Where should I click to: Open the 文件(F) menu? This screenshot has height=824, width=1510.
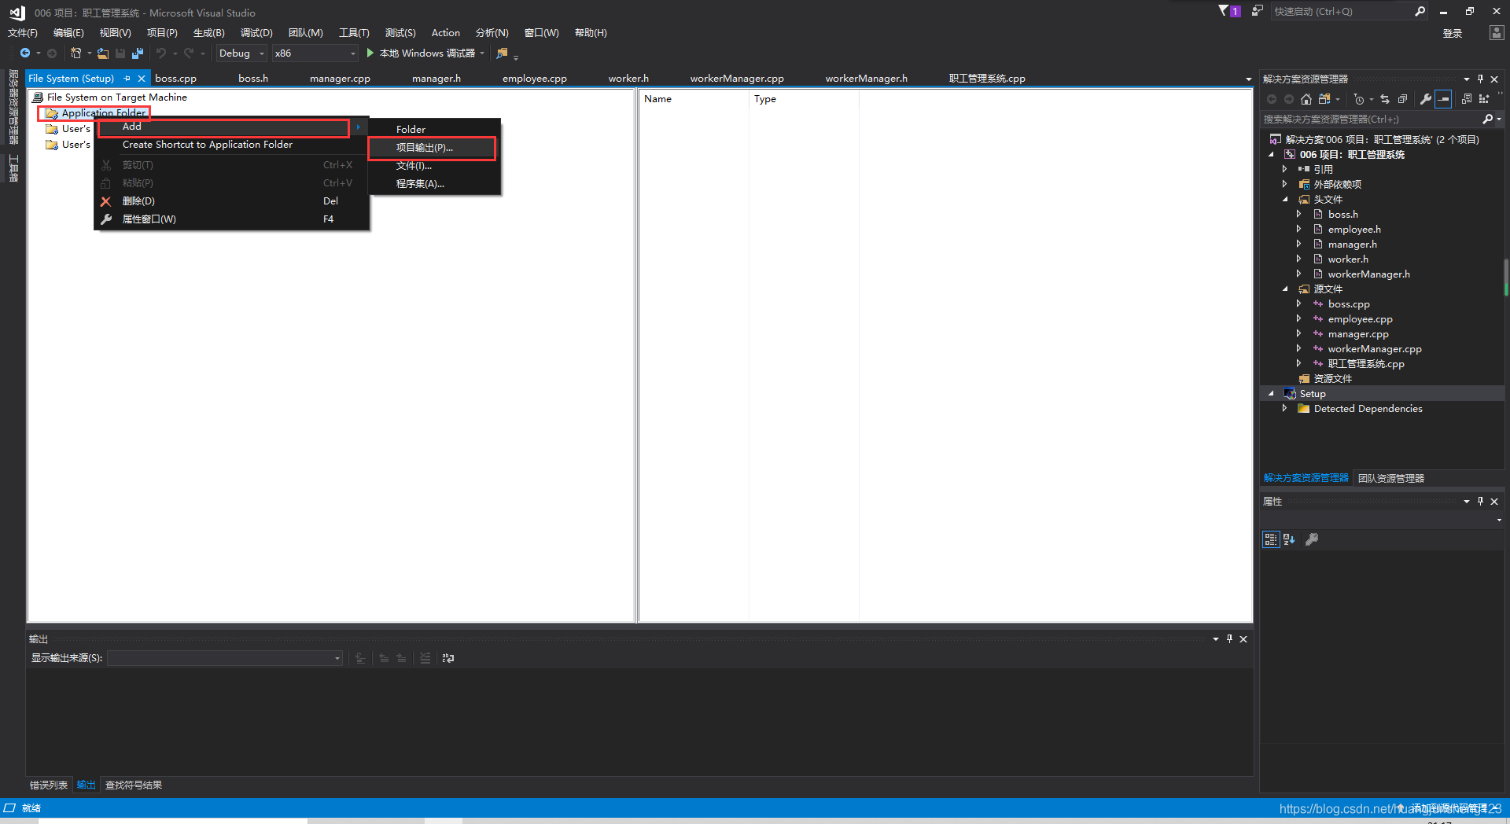23,33
